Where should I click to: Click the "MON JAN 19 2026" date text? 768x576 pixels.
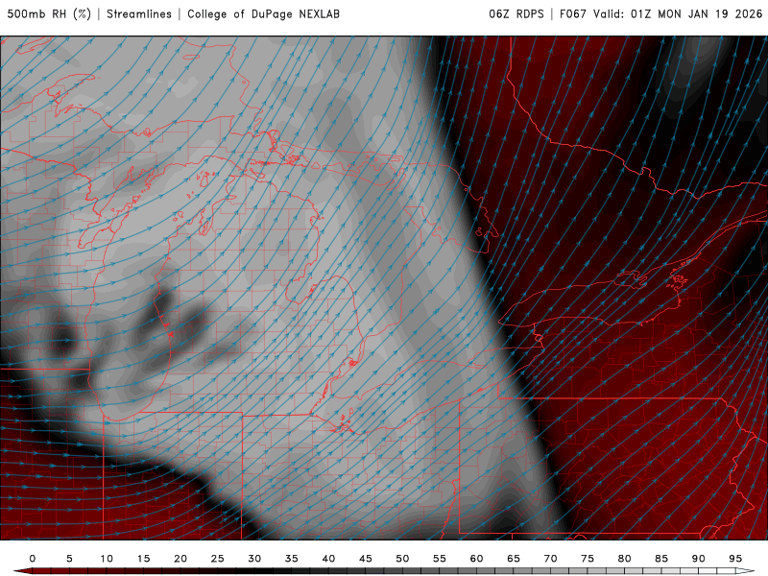coord(710,13)
